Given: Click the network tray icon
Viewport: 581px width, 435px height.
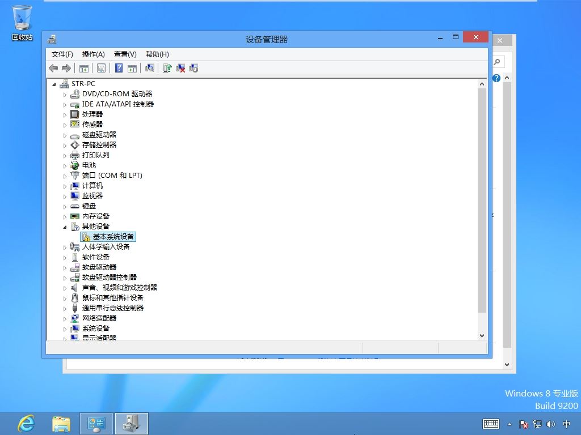Looking at the screenshot, I should click(537, 424).
